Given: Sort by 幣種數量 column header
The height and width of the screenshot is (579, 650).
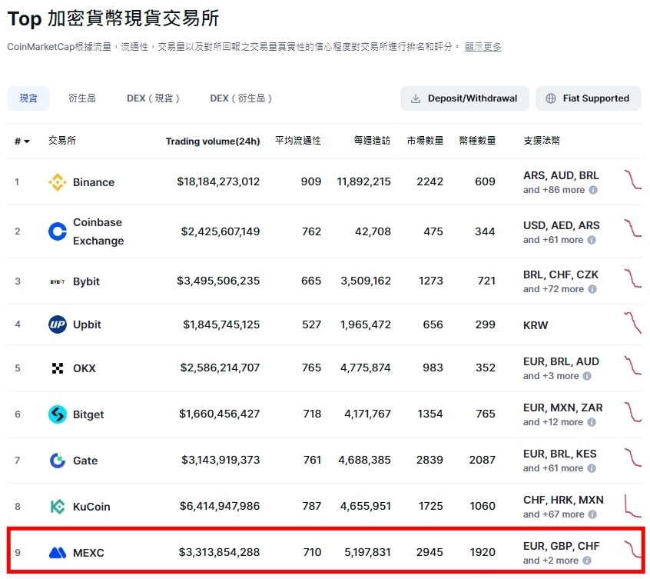Looking at the screenshot, I should [477, 141].
